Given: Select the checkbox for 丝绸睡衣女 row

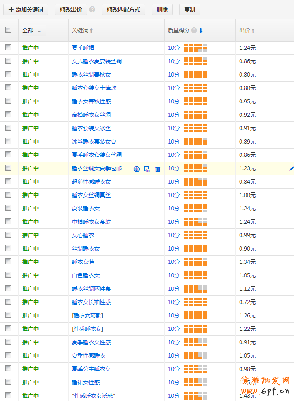Looking at the screenshot, I should tap(8, 248).
